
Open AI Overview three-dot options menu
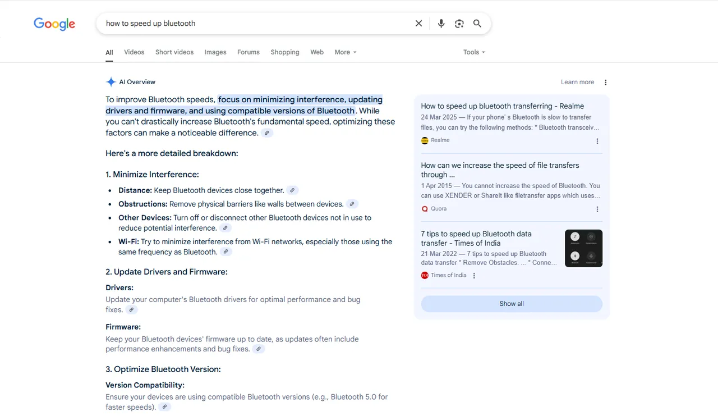[605, 82]
